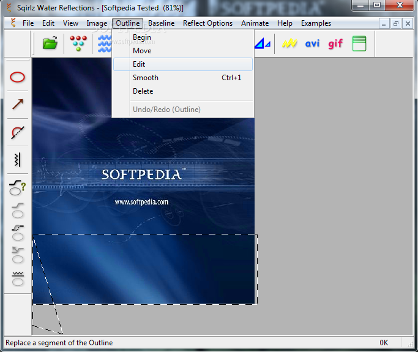
Task: Open the Reflect Options menu
Action: [x=207, y=23]
